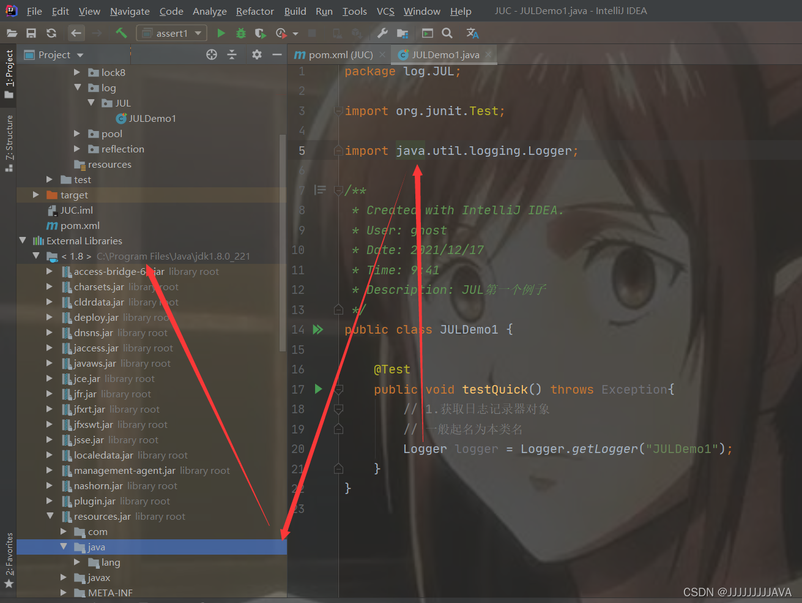
Task: Click the package log.JUL statement
Action: pyautogui.click(x=403, y=71)
